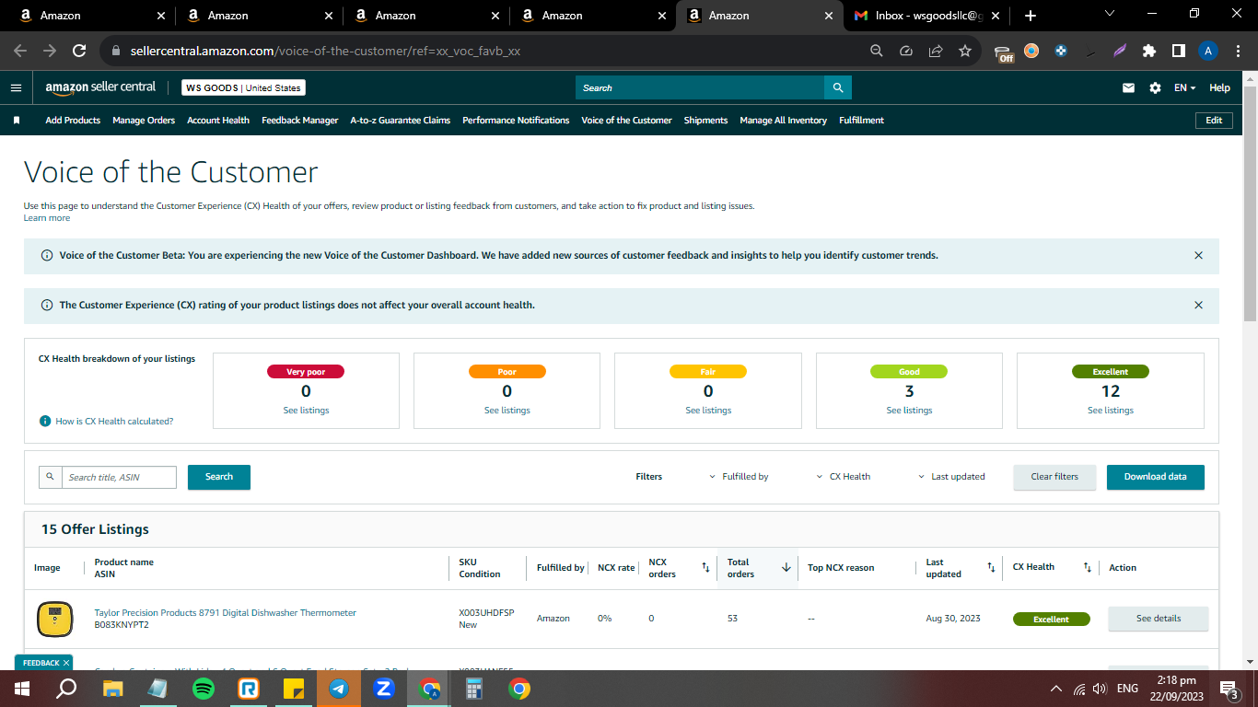1258x707 pixels.
Task: Go back to the previous page
Action: pos(20,52)
